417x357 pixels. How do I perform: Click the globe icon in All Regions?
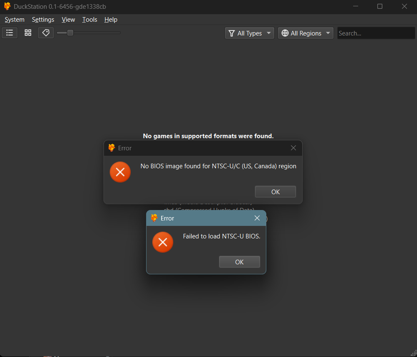click(x=285, y=33)
